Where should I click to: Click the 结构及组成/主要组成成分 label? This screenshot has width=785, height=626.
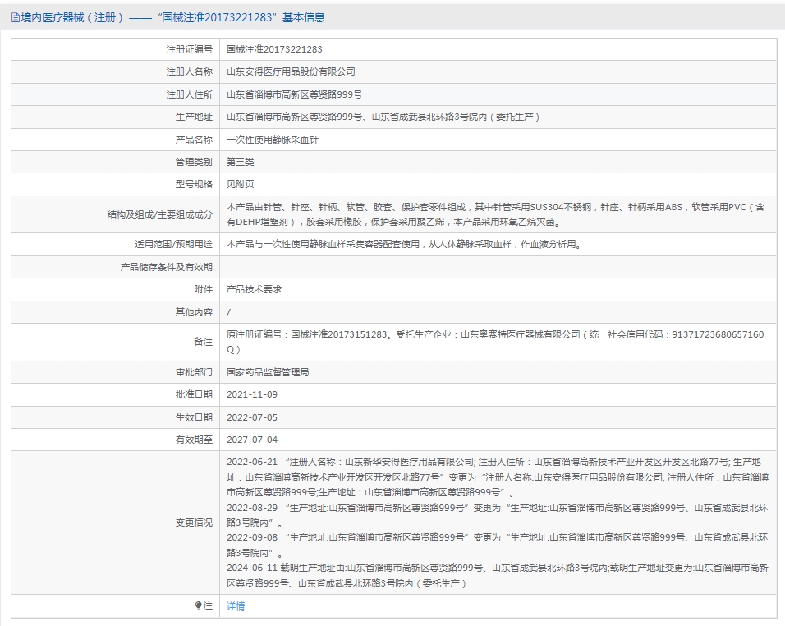coord(159,214)
